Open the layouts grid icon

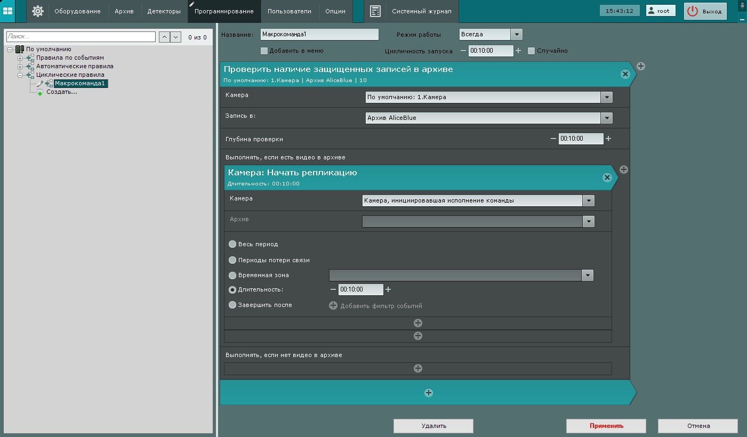tap(7, 11)
